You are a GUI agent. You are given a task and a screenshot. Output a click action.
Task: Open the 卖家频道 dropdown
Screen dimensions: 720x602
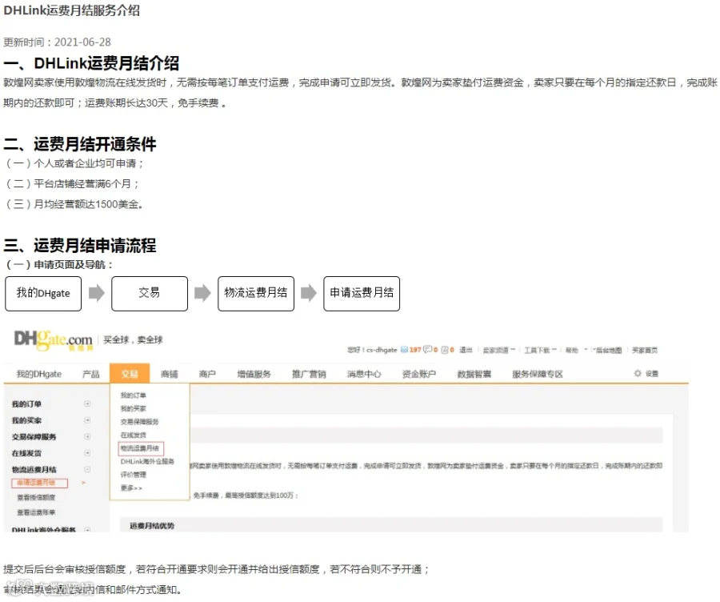coord(498,350)
